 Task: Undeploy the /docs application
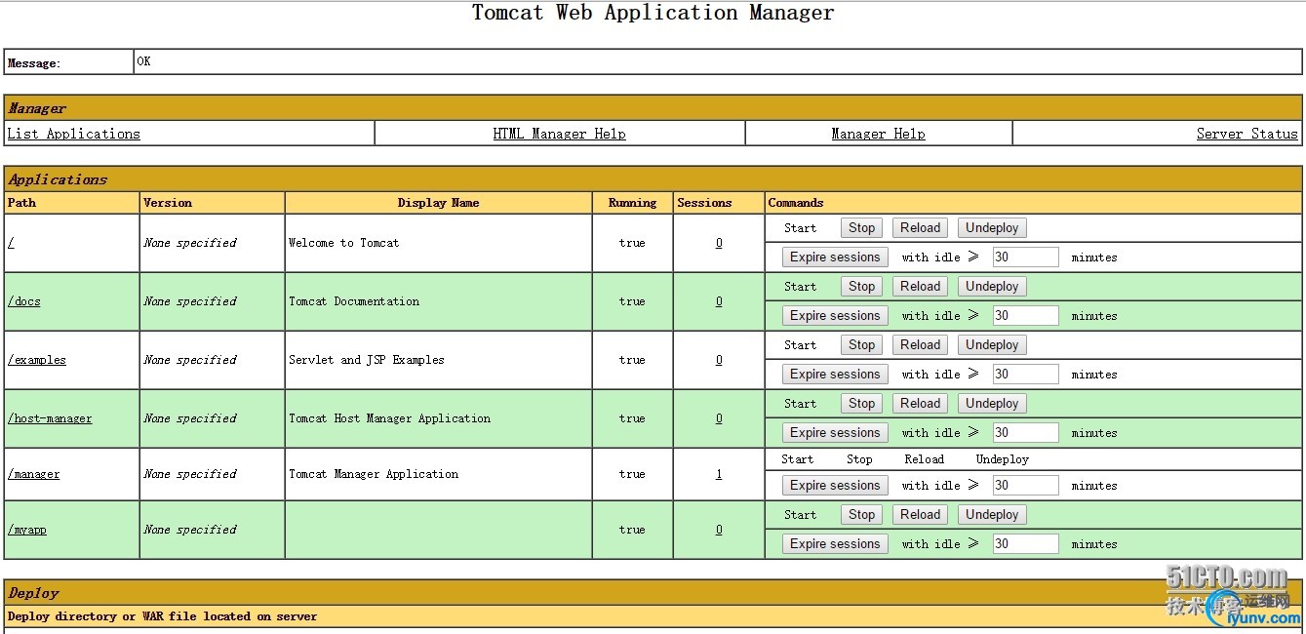point(992,287)
